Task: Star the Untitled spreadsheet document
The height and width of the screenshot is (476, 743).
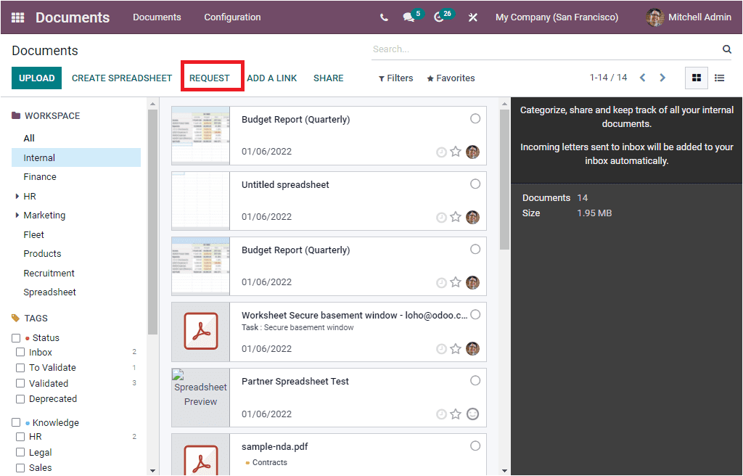Action: [456, 217]
